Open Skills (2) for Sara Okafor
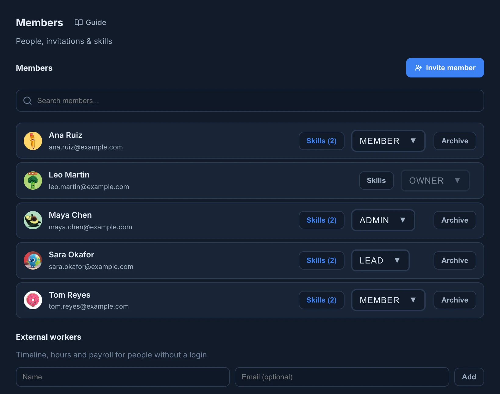 point(322,260)
